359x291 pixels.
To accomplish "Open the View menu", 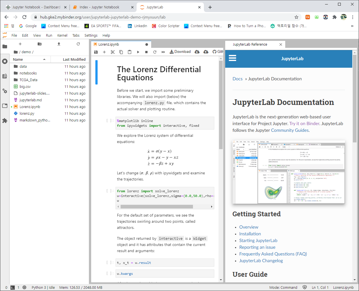I will coord(37,36).
